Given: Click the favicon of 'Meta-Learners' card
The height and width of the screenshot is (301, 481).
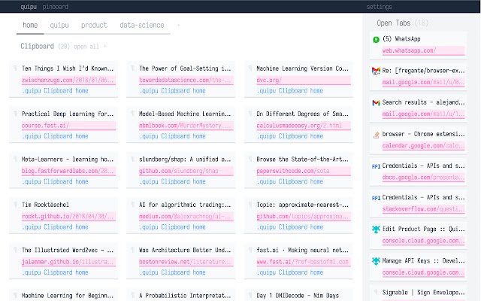Looking at the screenshot, I should pyautogui.click(x=15, y=159).
